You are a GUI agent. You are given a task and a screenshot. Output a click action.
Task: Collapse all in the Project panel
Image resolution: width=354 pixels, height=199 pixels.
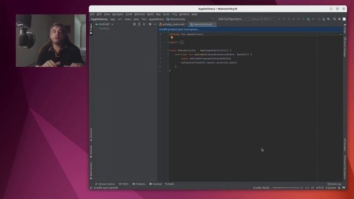pyautogui.click(x=144, y=24)
